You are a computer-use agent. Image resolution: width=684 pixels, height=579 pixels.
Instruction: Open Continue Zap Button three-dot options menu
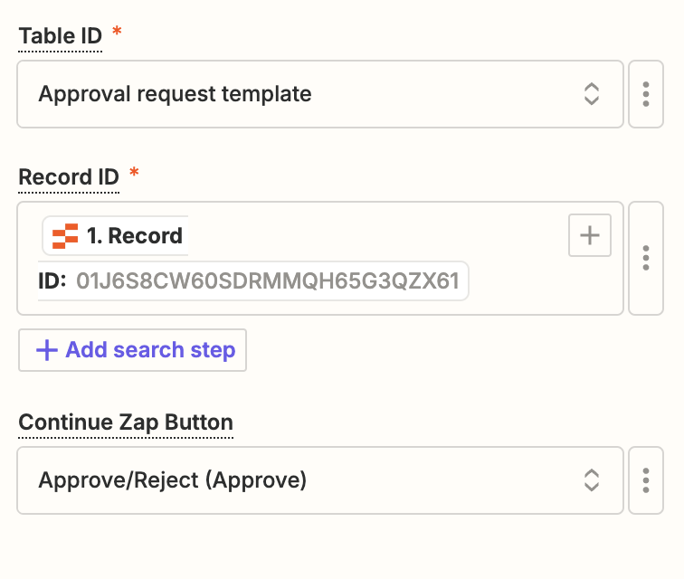[646, 480]
